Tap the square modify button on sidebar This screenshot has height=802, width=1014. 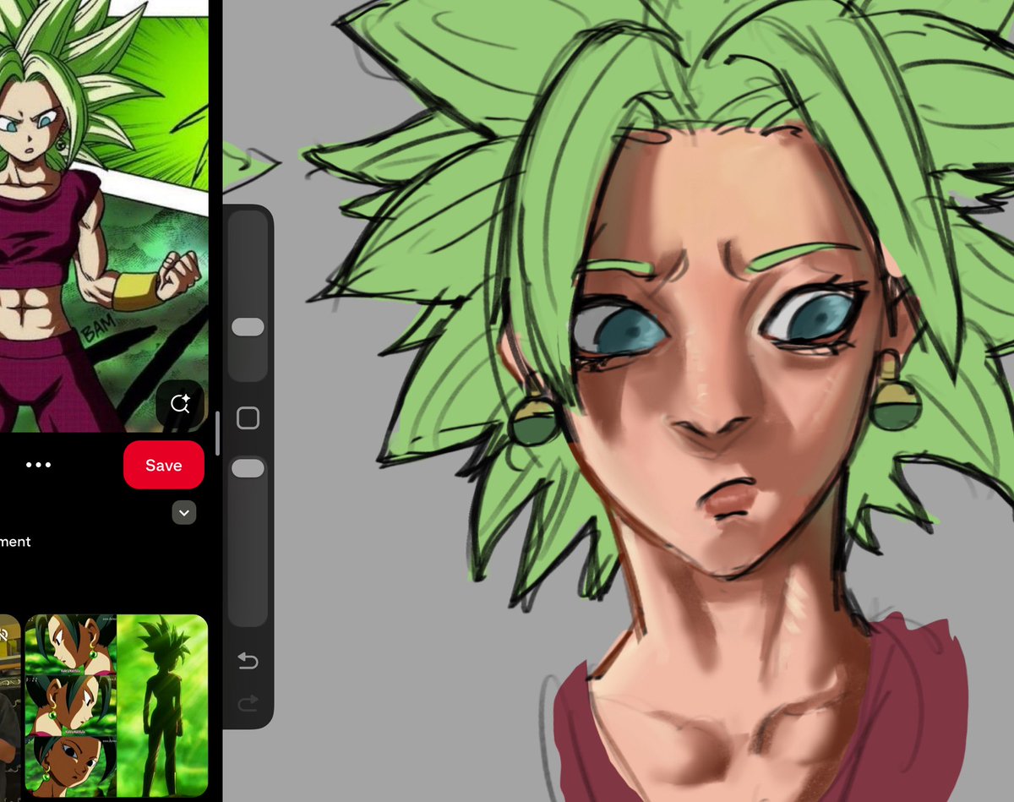(x=248, y=418)
